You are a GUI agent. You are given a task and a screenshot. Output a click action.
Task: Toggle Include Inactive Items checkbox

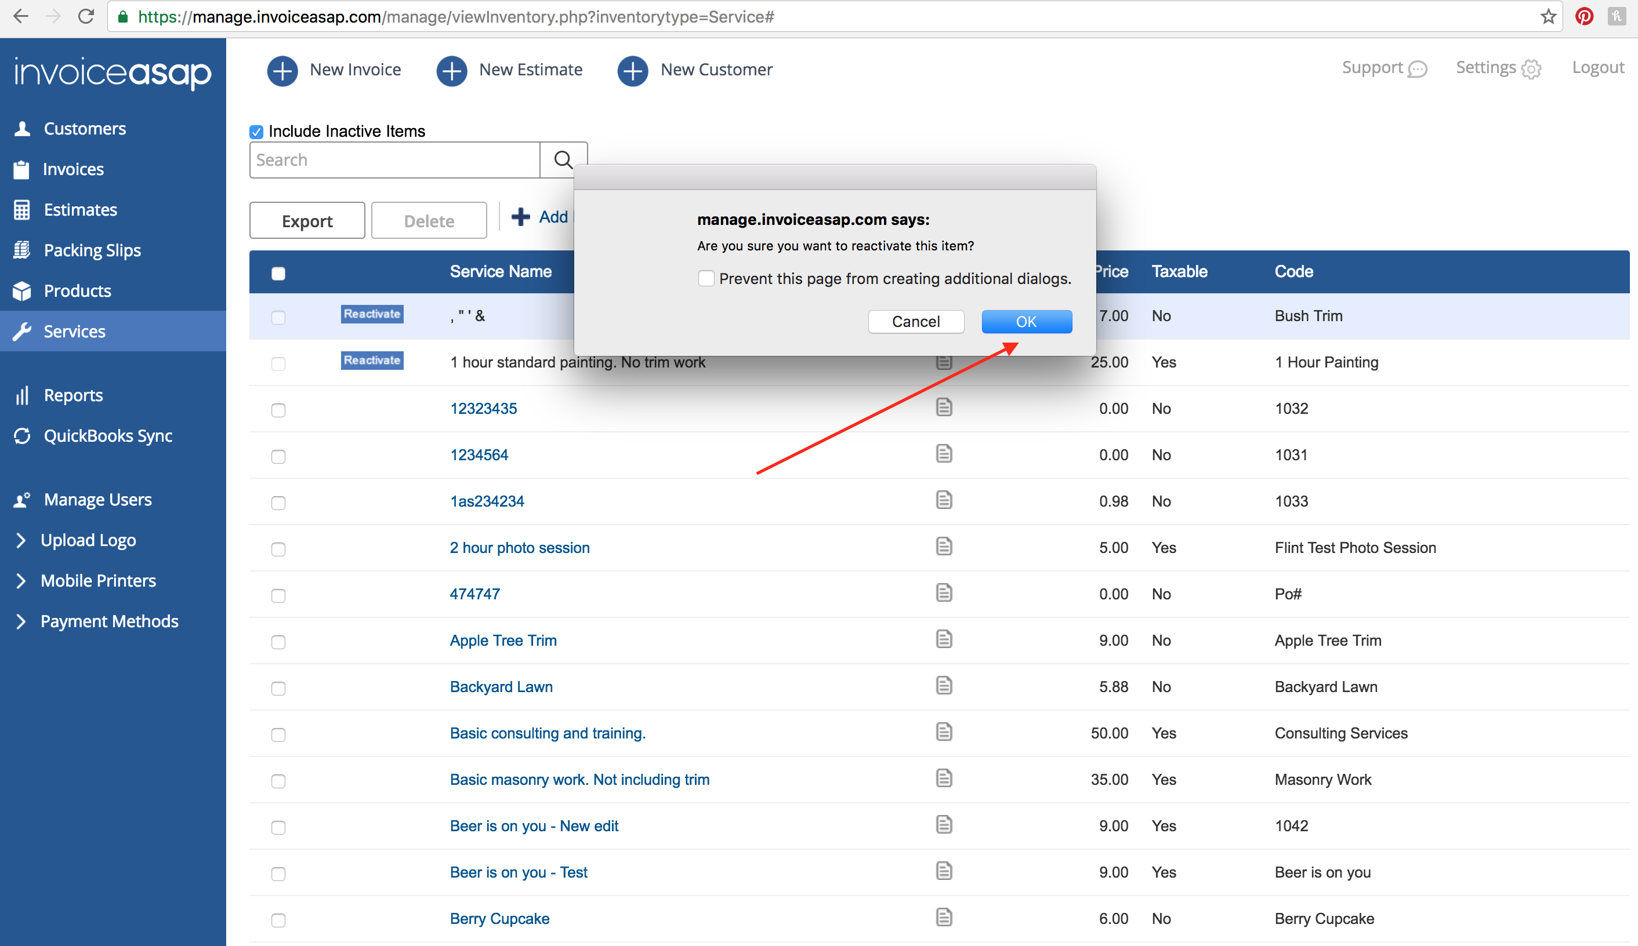[257, 132]
